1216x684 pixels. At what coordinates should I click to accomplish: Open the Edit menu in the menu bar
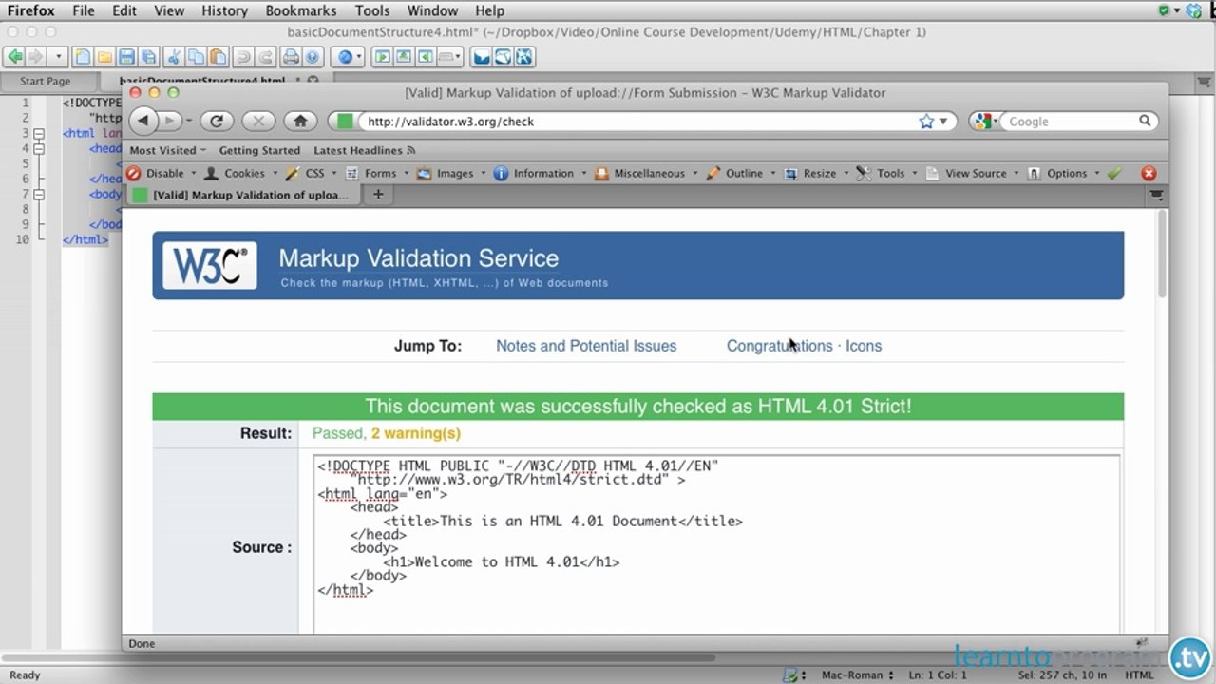pyautogui.click(x=124, y=10)
